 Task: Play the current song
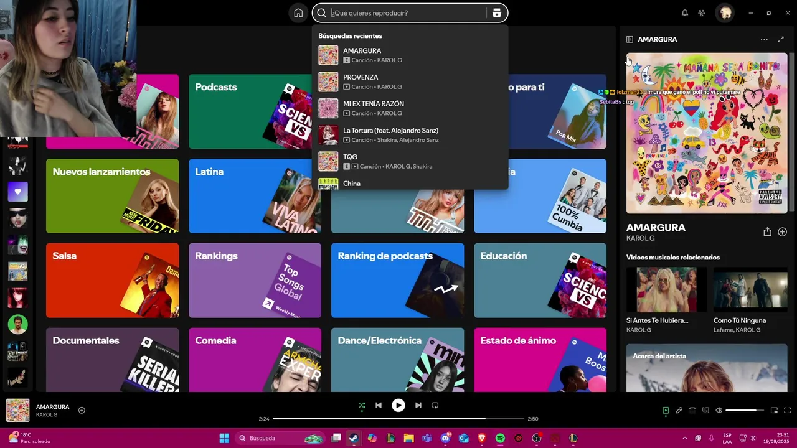click(x=398, y=405)
